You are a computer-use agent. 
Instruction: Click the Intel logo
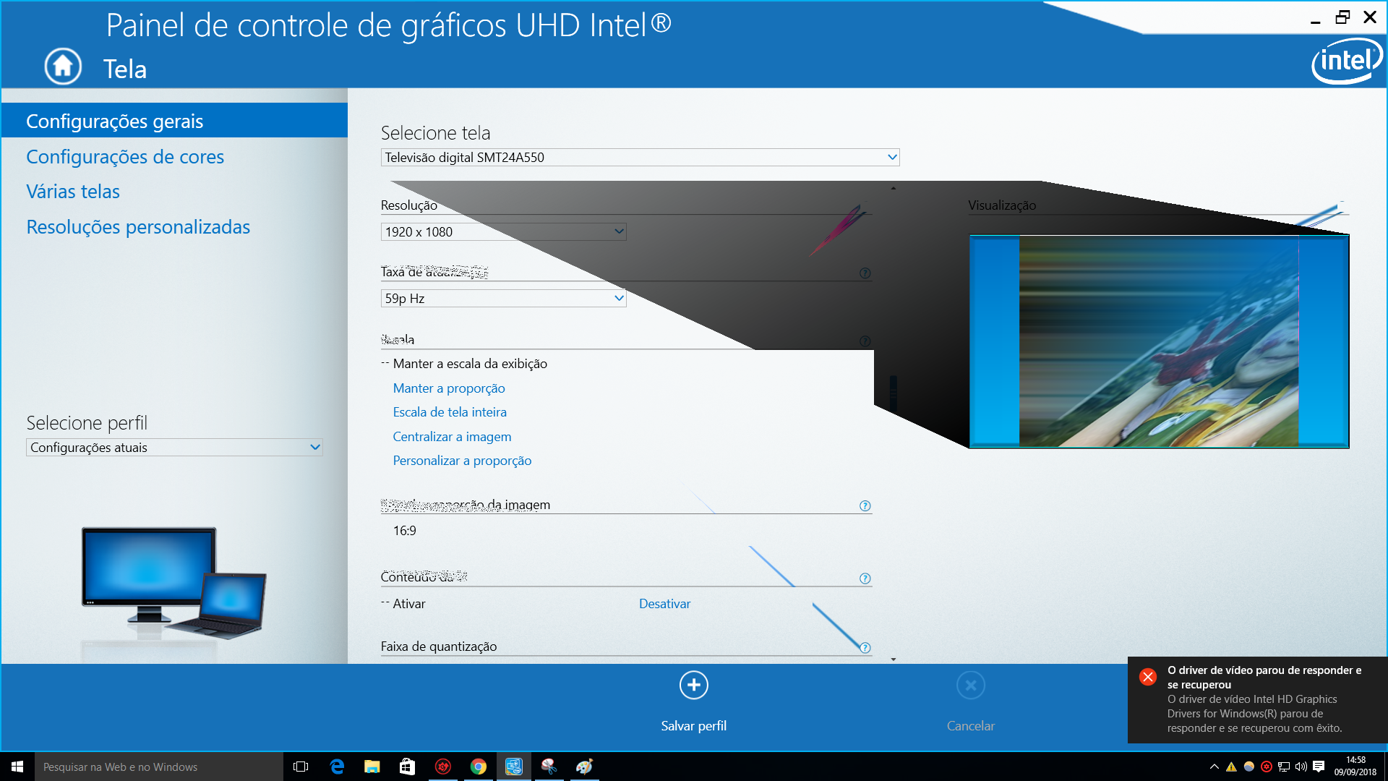pos(1347,61)
